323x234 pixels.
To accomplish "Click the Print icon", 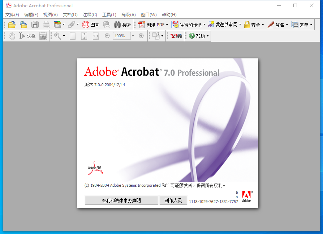I will [47, 25].
